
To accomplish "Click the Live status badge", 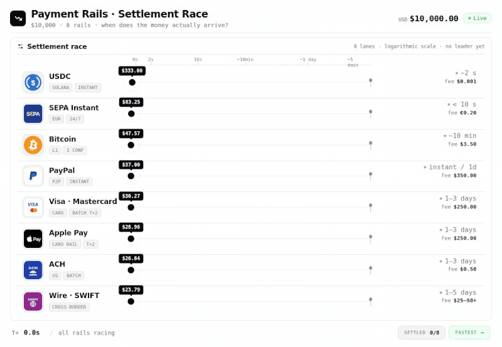I will tap(477, 18).
